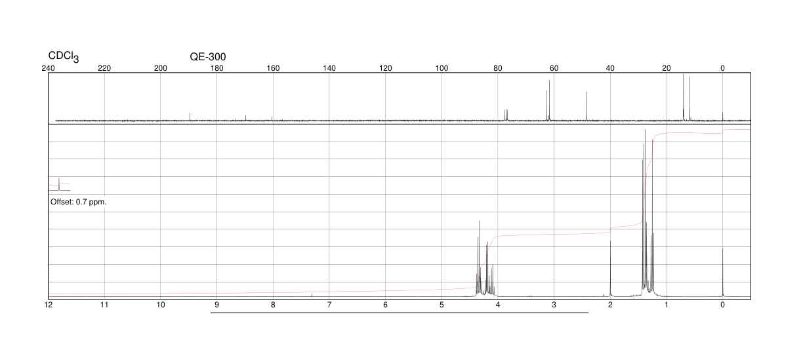
Task: Click the 100 carbon scale label
Action: point(442,68)
